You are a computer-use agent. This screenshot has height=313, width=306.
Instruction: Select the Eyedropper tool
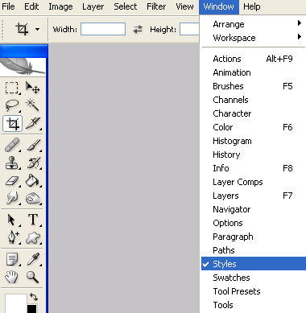(33, 259)
